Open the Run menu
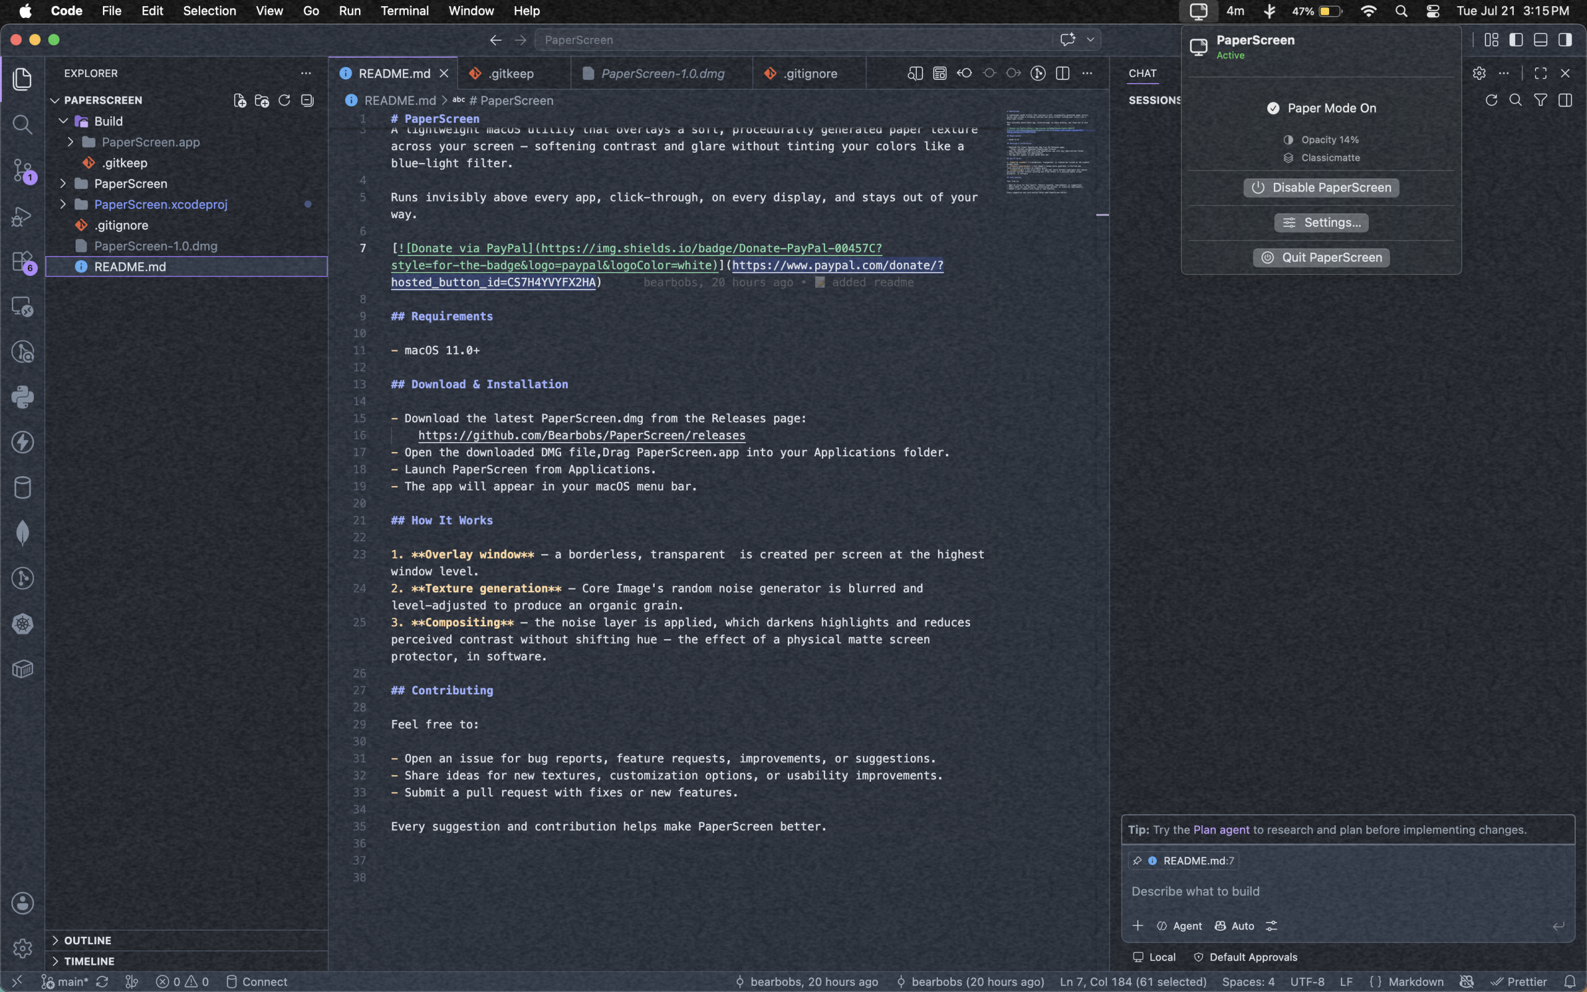The image size is (1587, 992). click(x=350, y=11)
